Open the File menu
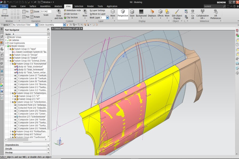This screenshot has height=159, width=239. [x=4, y=6]
